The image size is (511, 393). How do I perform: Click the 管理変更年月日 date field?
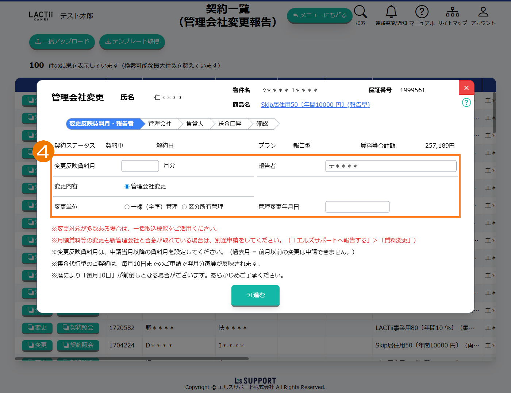[x=357, y=207]
